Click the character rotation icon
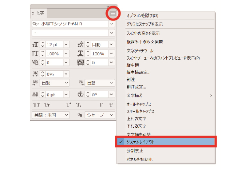This screenshot has width=225, height=170. [80, 94]
